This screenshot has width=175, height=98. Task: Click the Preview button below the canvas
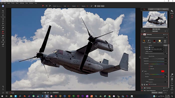click(55, 93)
